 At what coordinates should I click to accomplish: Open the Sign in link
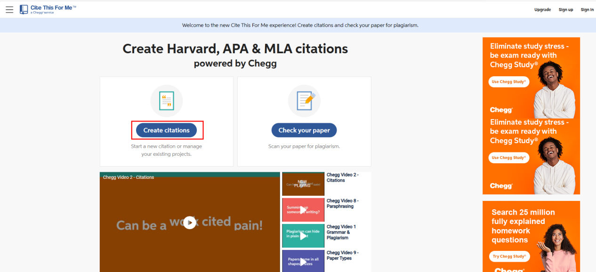[587, 10]
